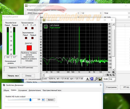Screen dimensions: 130x109
Task: Click the Зашкаливание Левый clipping indicator
Action: tap(26, 38)
